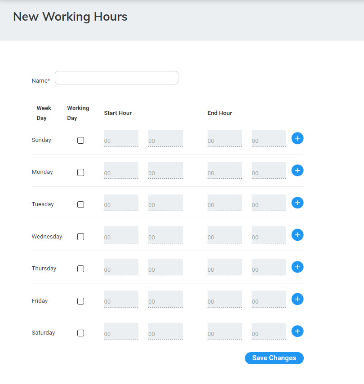
Task: Tick the Wednesday working day checkbox
Action: tap(80, 237)
